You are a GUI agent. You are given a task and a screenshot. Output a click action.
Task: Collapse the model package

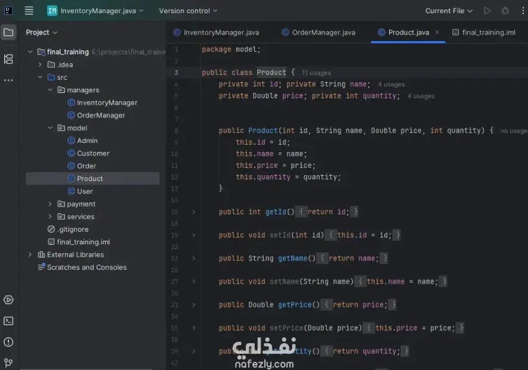[50, 128]
